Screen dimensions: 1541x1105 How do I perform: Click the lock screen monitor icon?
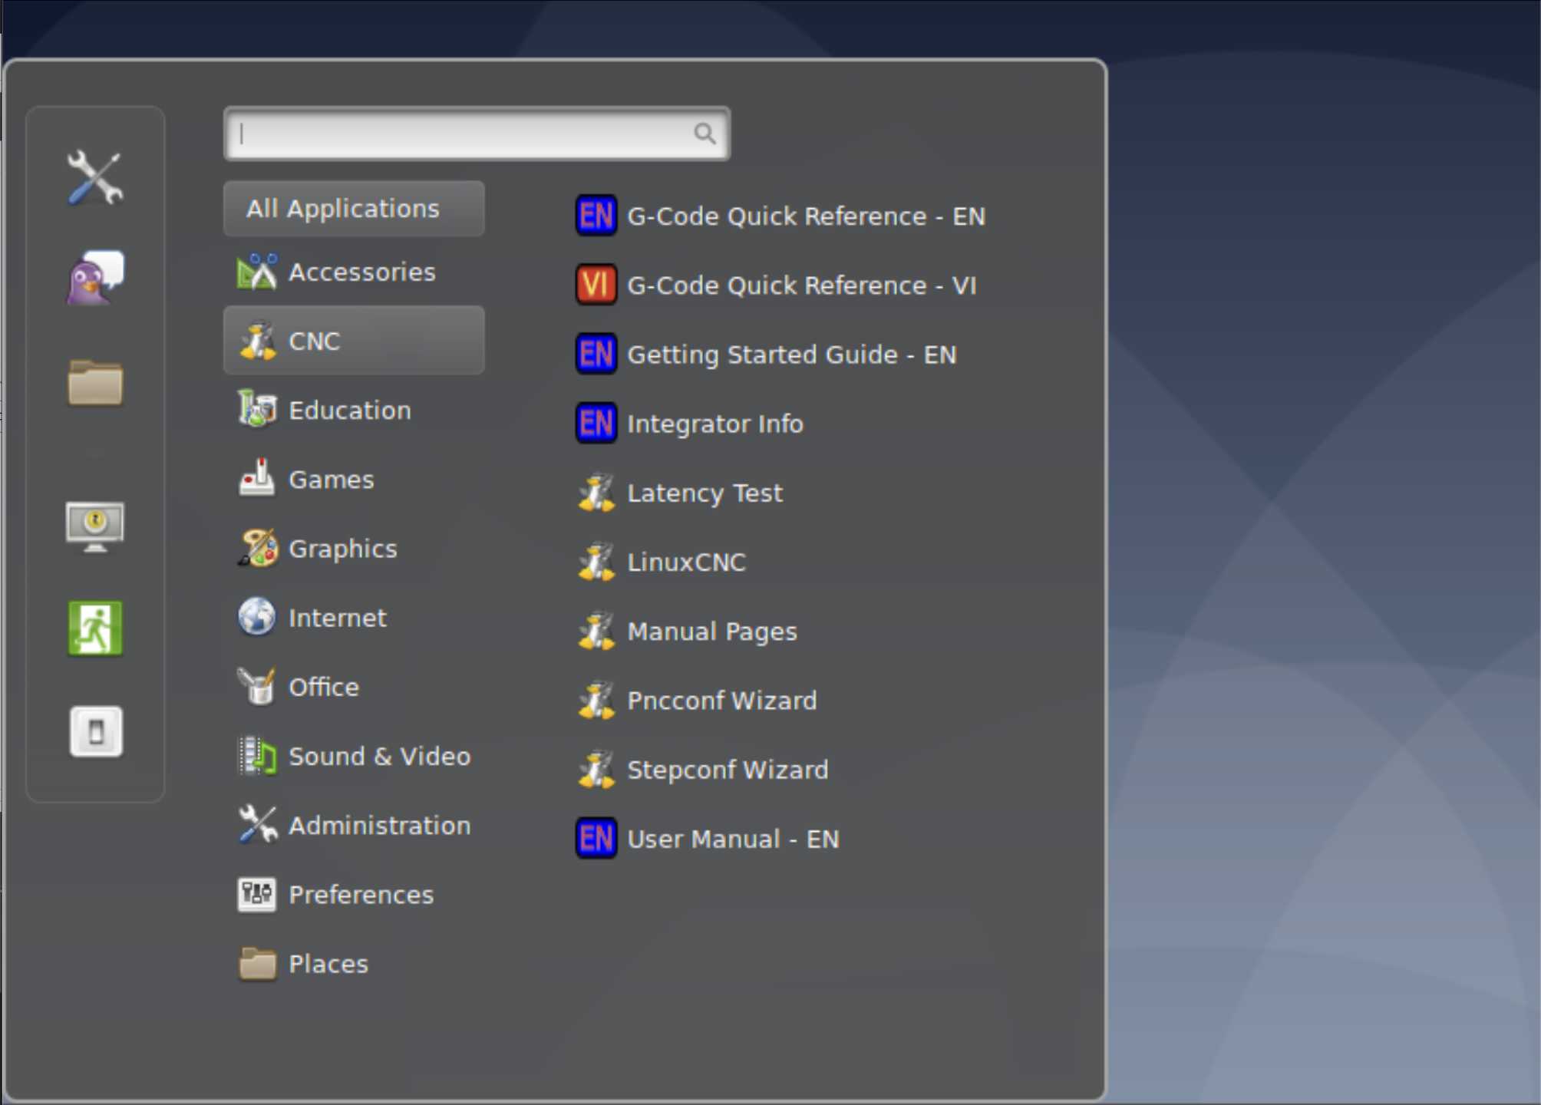(x=94, y=526)
